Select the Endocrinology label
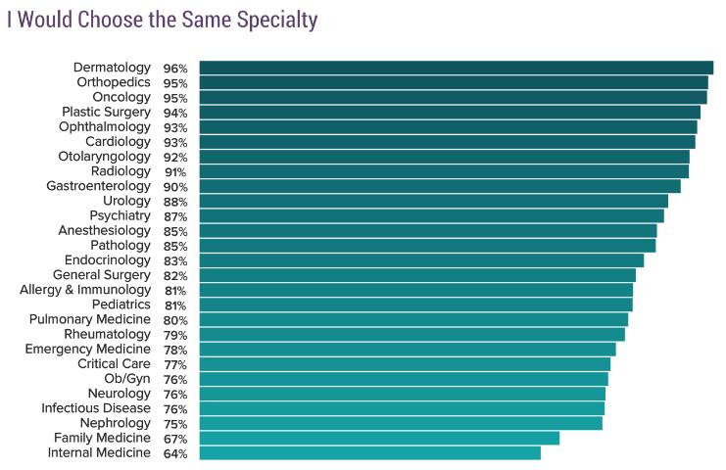Screen dimensions: 726x470 [x=108, y=260]
